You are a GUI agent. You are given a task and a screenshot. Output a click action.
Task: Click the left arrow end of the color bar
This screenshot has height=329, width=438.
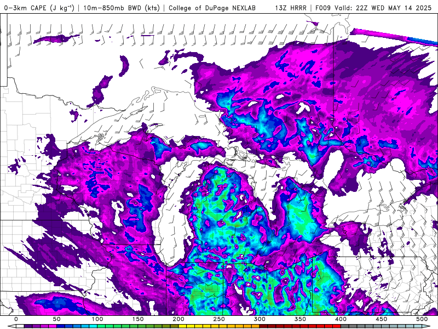pyautogui.click(x=11, y=326)
